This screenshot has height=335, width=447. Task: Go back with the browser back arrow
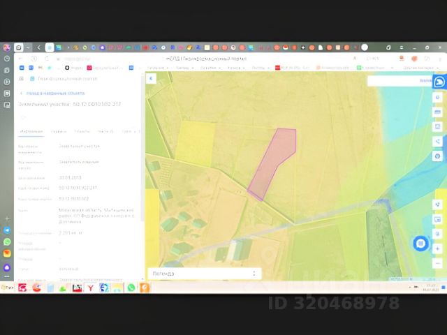coord(20,59)
